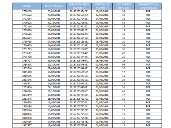Click codigo cell 2746276

tap(27, 91)
